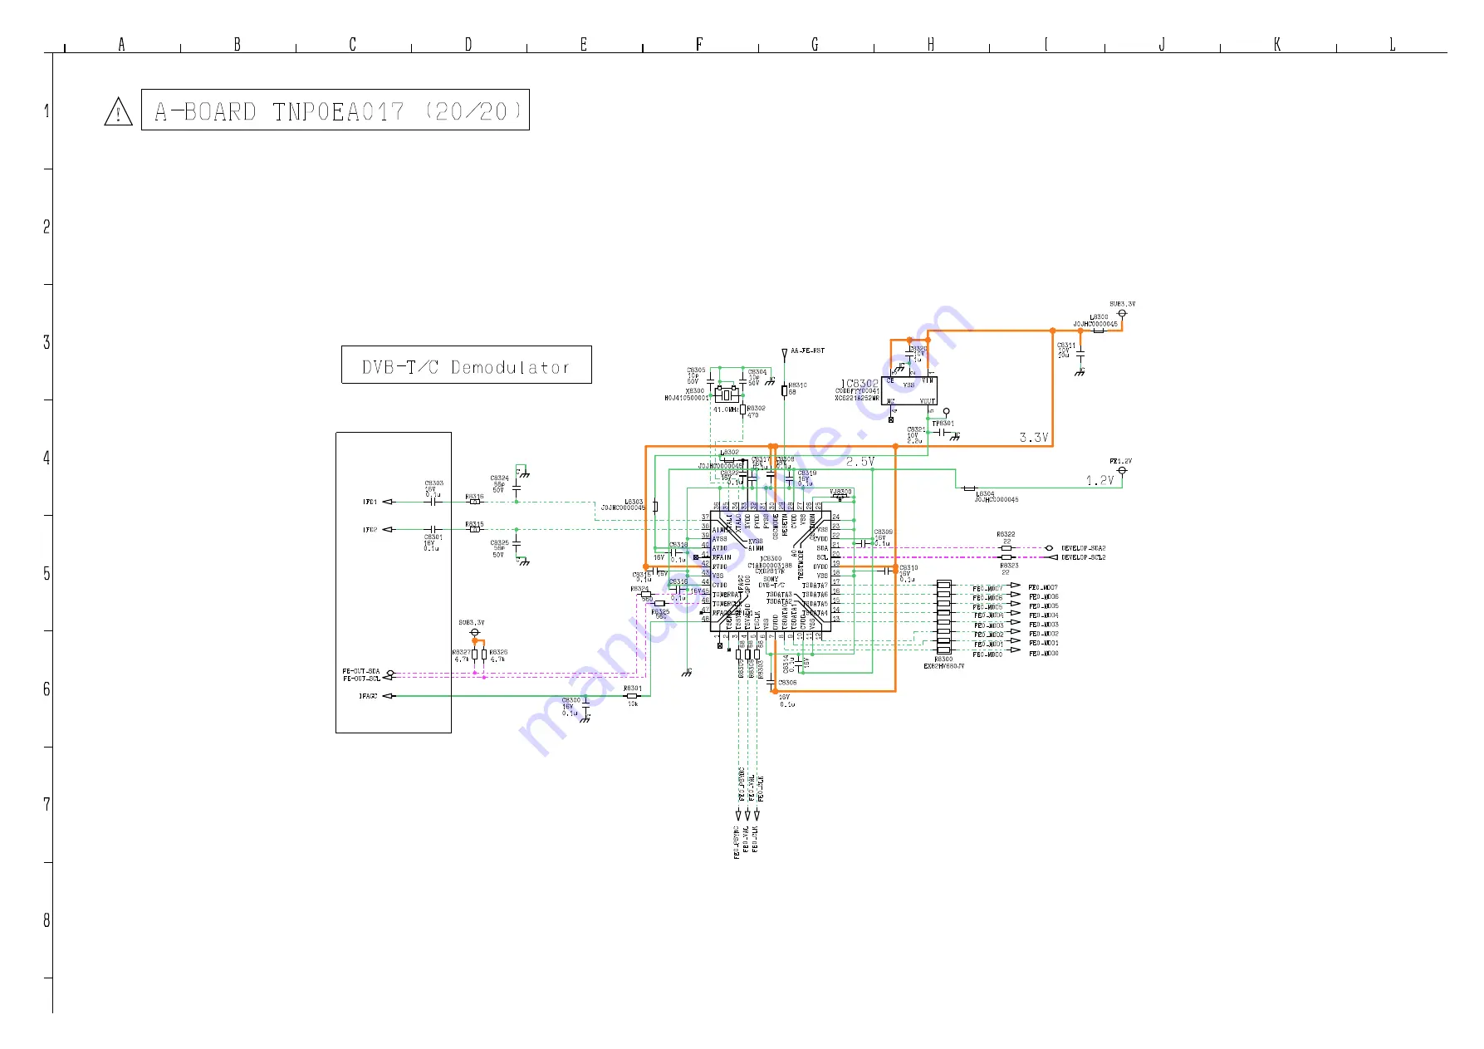1484x1049 pixels.
Task: Click the 'DVB-T/C Demodulator' label box
Action: tap(467, 365)
